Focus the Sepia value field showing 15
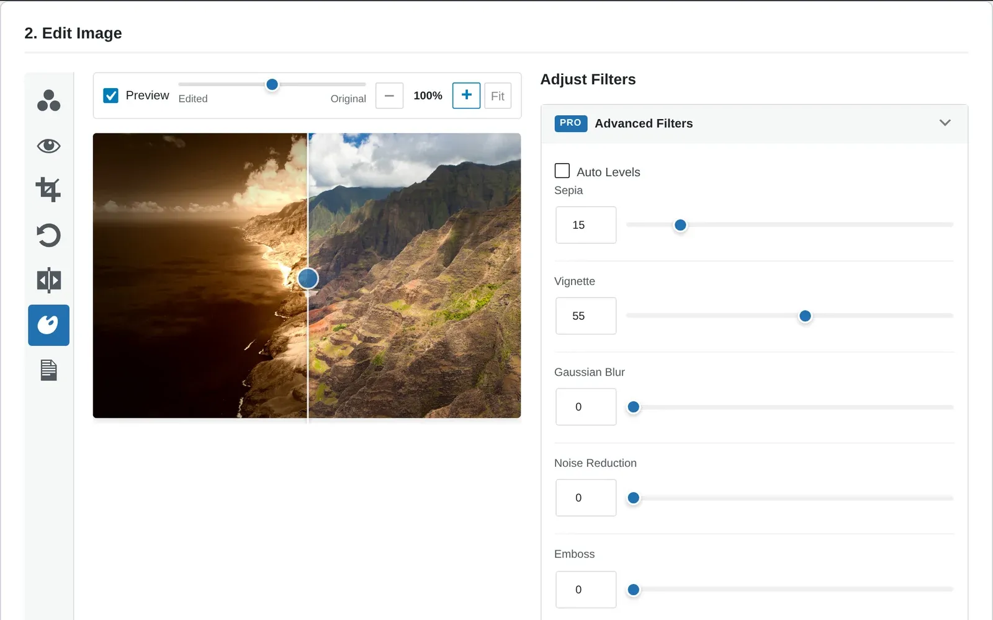 pos(586,225)
